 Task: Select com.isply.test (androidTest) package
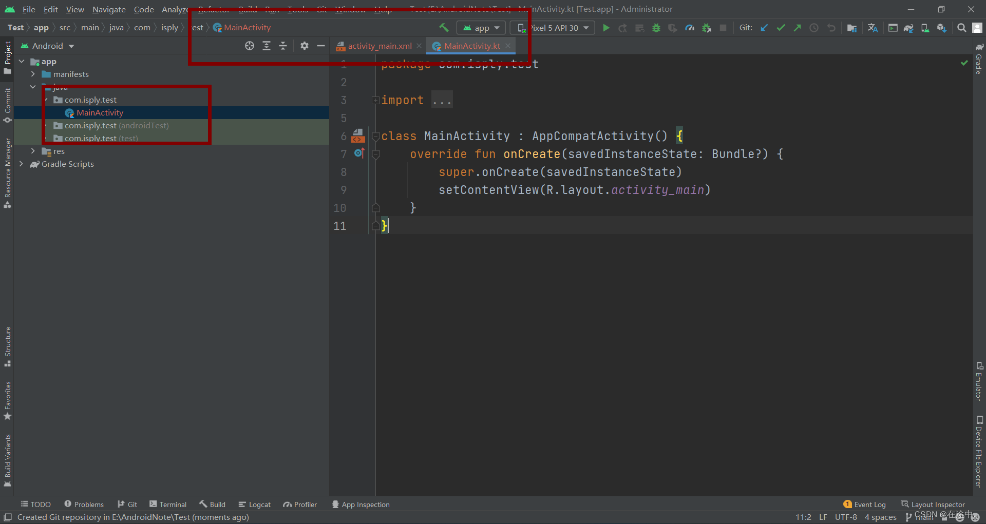pos(117,125)
